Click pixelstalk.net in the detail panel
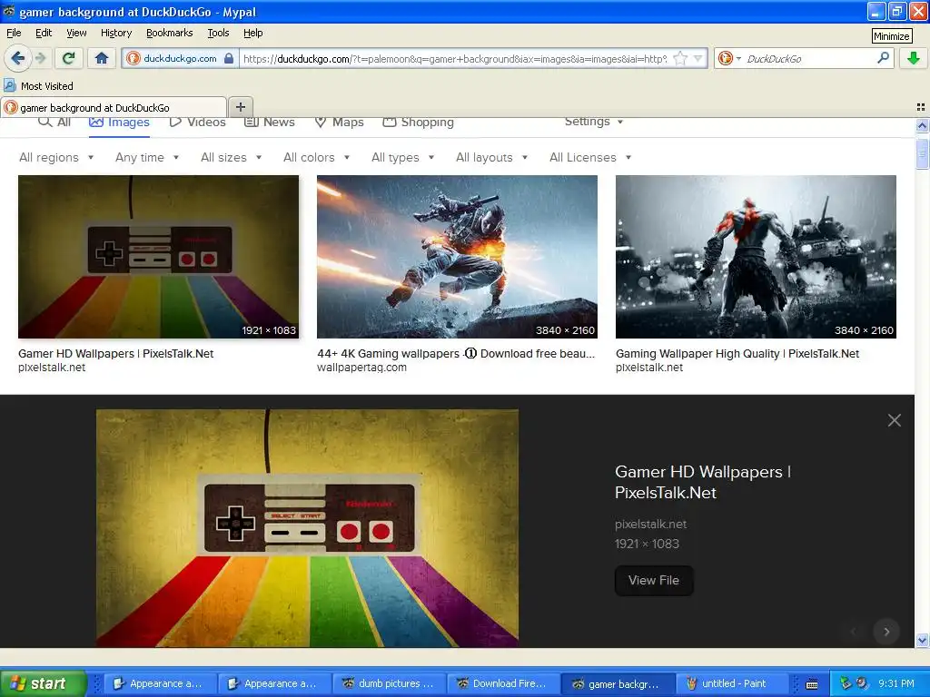This screenshot has height=697, width=930. pos(650,524)
